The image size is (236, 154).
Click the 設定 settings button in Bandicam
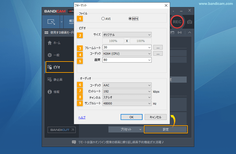click(x=166, y=129)
